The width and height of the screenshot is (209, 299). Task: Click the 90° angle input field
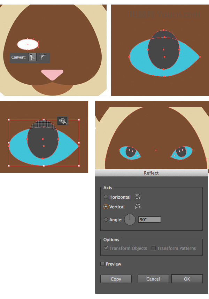point(149,220)
